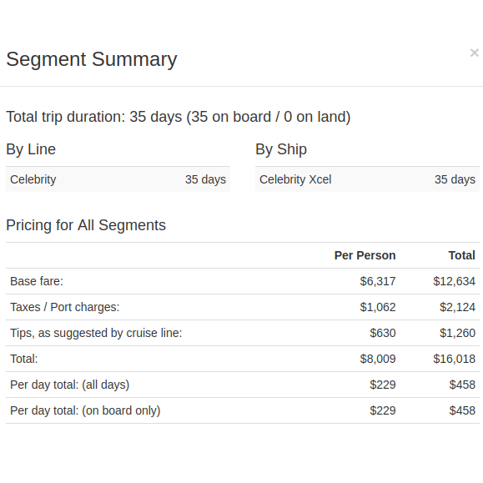Screen dimensions: 483x483
Task: Click $458 in all days row
Action: pyautogui.click(x=462, y=385)
